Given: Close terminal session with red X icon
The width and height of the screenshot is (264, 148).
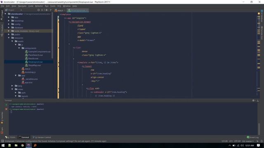Looking at the screenshot, I should (6, 109).
